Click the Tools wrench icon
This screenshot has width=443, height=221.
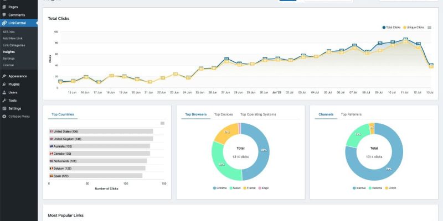click(4, 101)
